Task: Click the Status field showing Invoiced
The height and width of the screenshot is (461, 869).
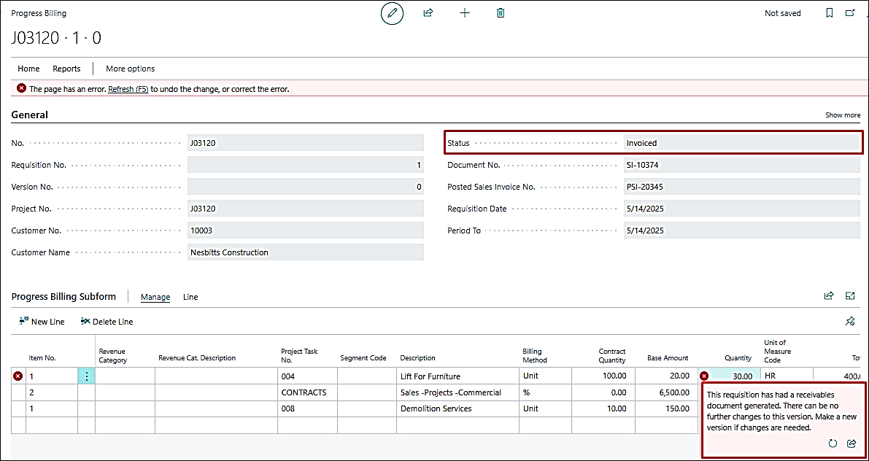Action: click(x=742, y=143)
